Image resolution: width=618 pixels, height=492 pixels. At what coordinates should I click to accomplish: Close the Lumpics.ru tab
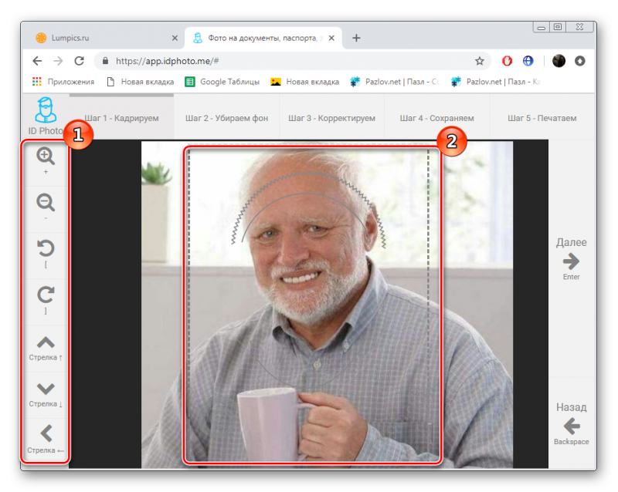pos(175,38)
